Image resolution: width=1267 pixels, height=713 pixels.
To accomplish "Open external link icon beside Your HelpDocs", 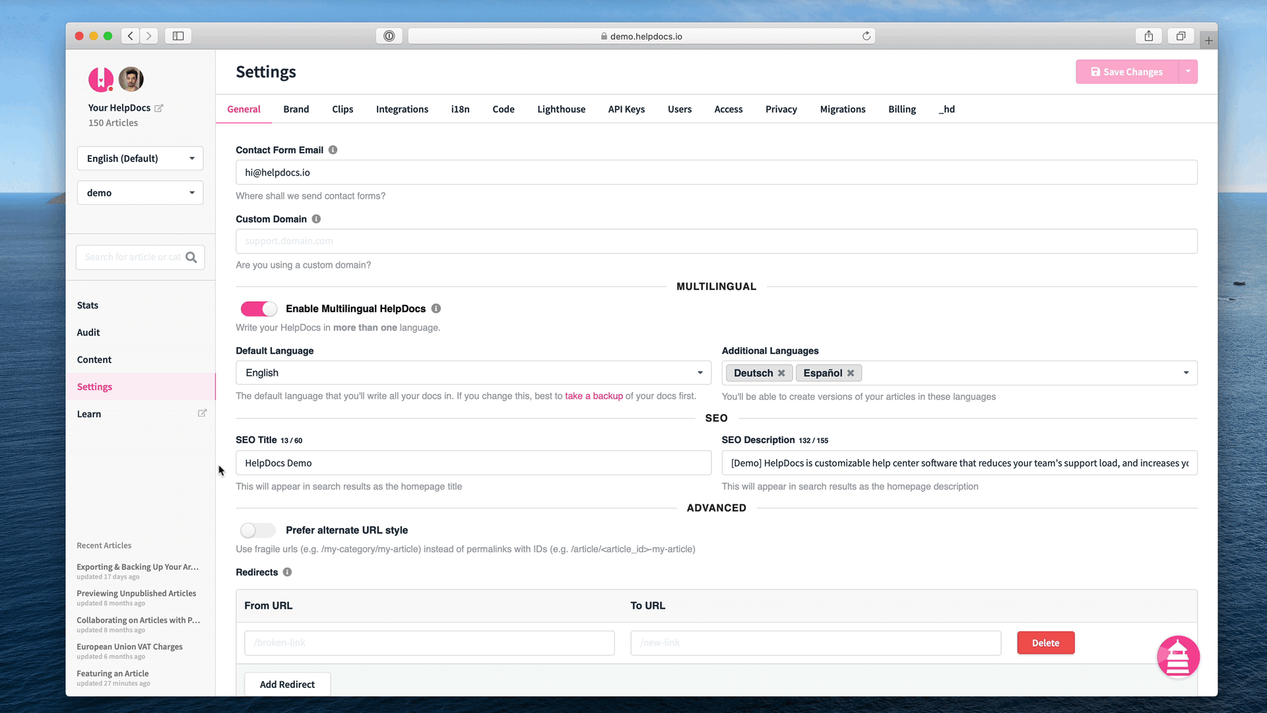I will 159,108.
